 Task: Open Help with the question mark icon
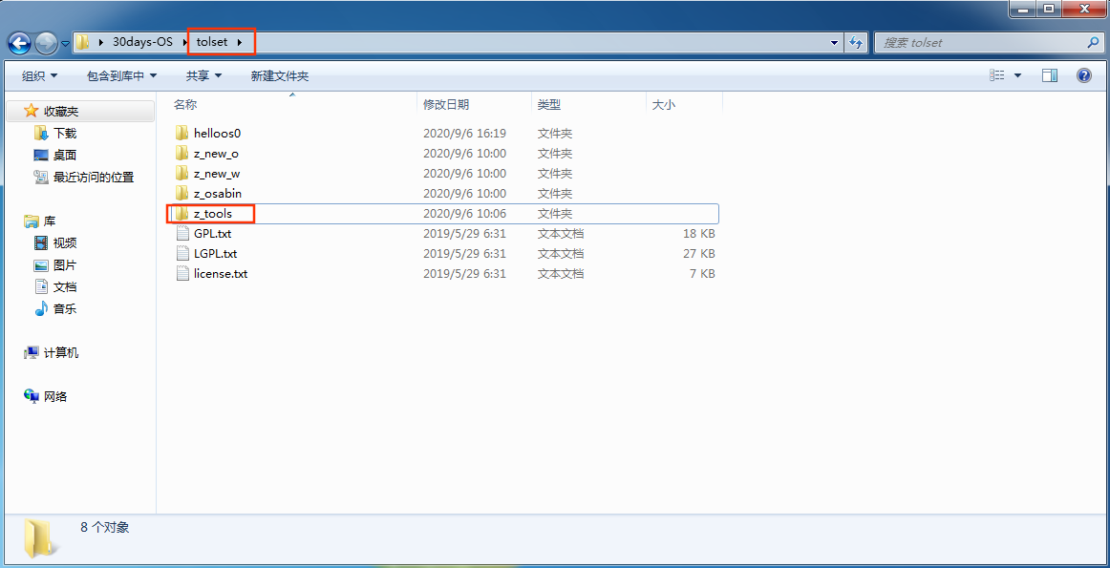(x=1084, y=75)
